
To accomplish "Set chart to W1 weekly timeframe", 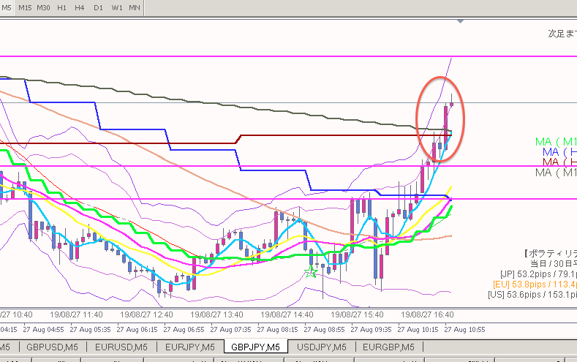I will click(117, 7).
